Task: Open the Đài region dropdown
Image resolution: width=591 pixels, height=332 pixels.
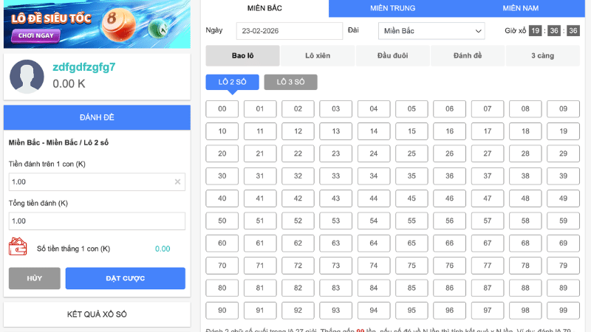Action: tap(431, 31)
